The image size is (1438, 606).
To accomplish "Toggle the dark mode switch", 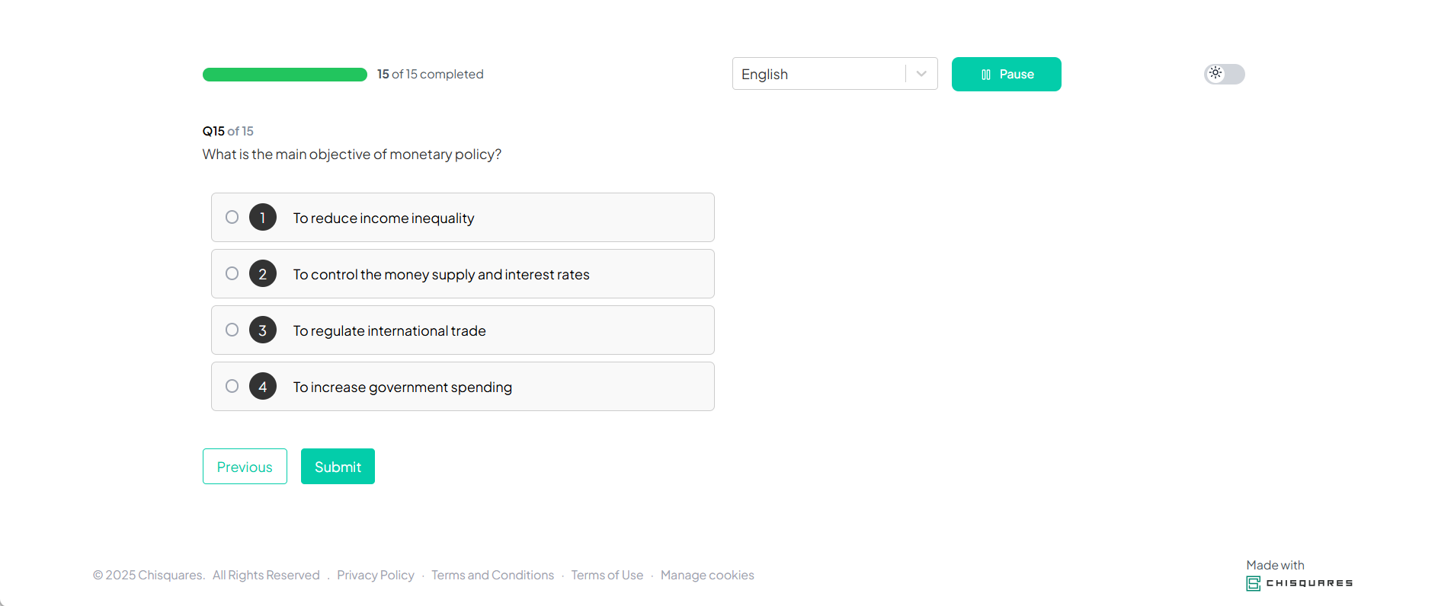I will pyautogui.click(x=1225, y=74).
